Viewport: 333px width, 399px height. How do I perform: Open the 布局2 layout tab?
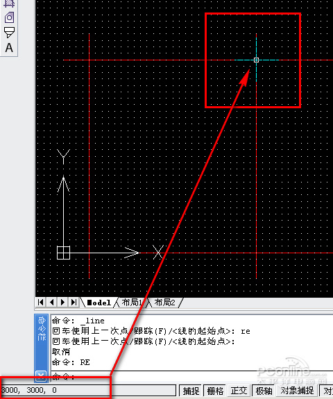click(164, 303)
